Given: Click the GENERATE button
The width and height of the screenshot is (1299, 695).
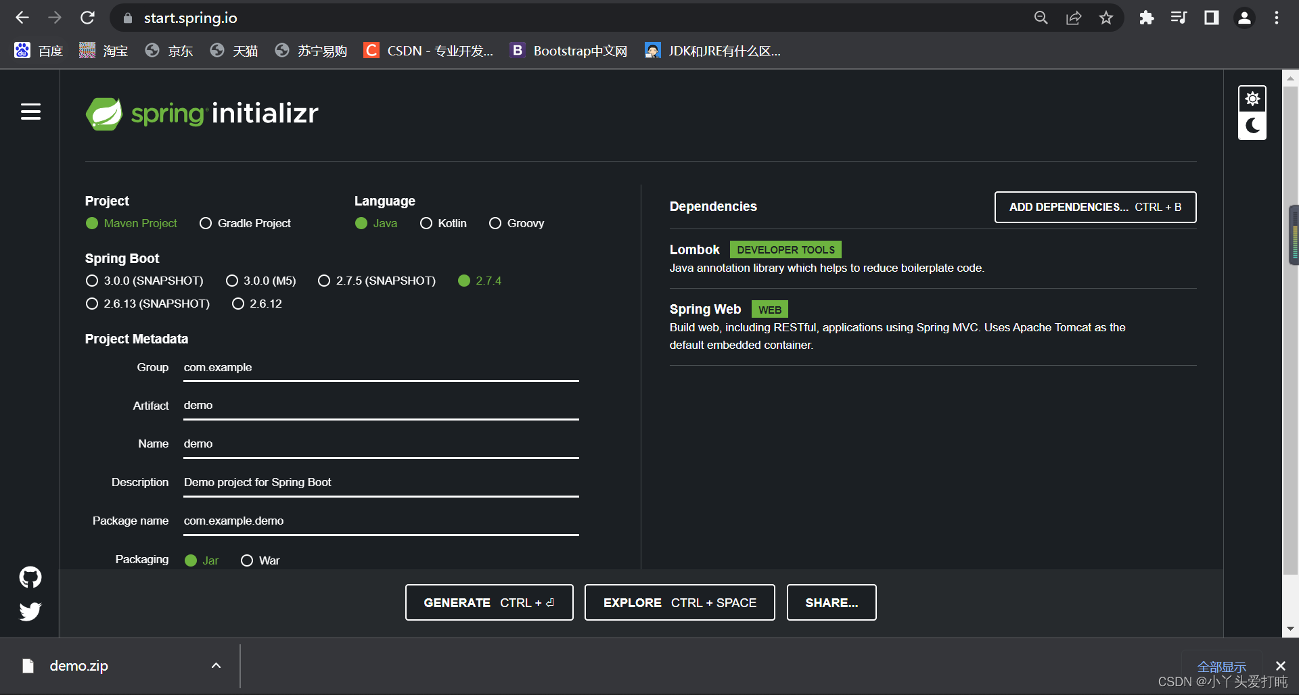Looking at the screenshot, I should tap(489, 602).
